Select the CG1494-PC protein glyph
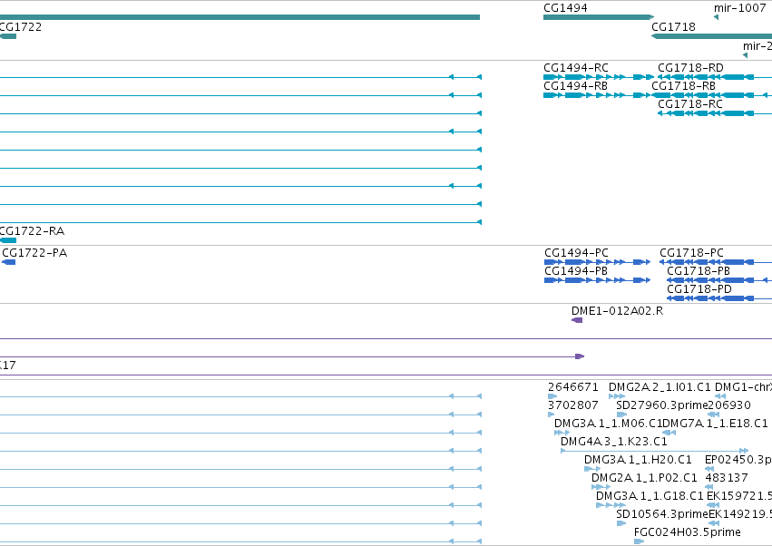The height and width of the screenshot is (546, 772). point(597,262)
